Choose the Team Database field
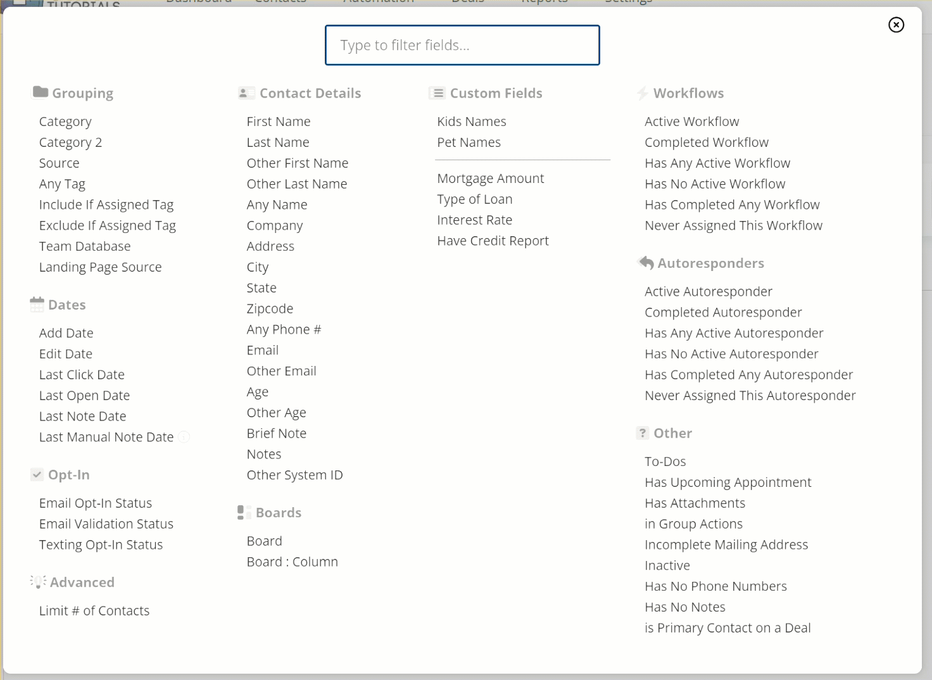 [85, 246]
